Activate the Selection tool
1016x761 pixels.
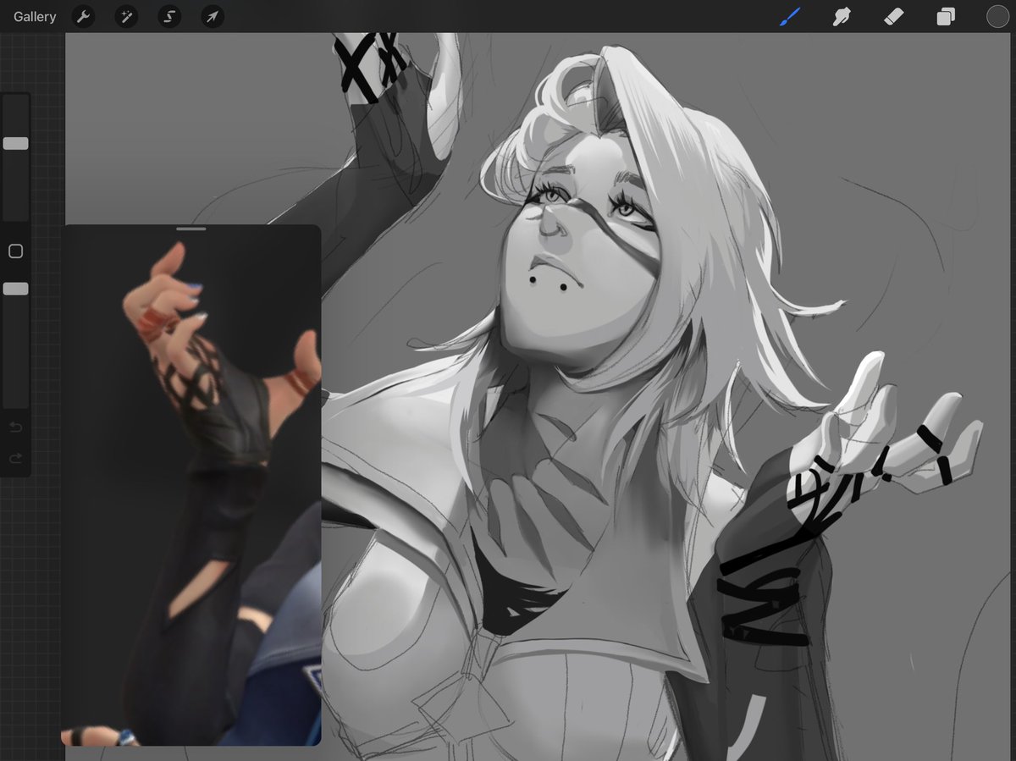pyautogui.click(x=168, y=16)
